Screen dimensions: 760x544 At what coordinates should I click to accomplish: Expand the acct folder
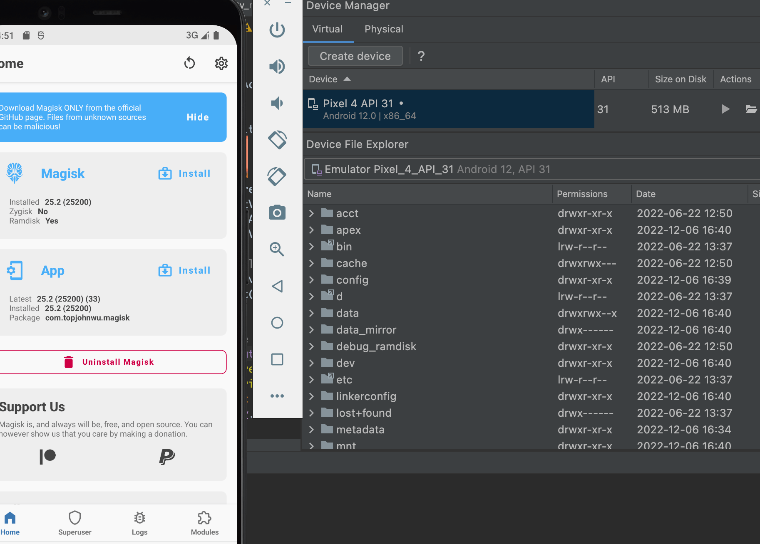(x=311, y=213)
